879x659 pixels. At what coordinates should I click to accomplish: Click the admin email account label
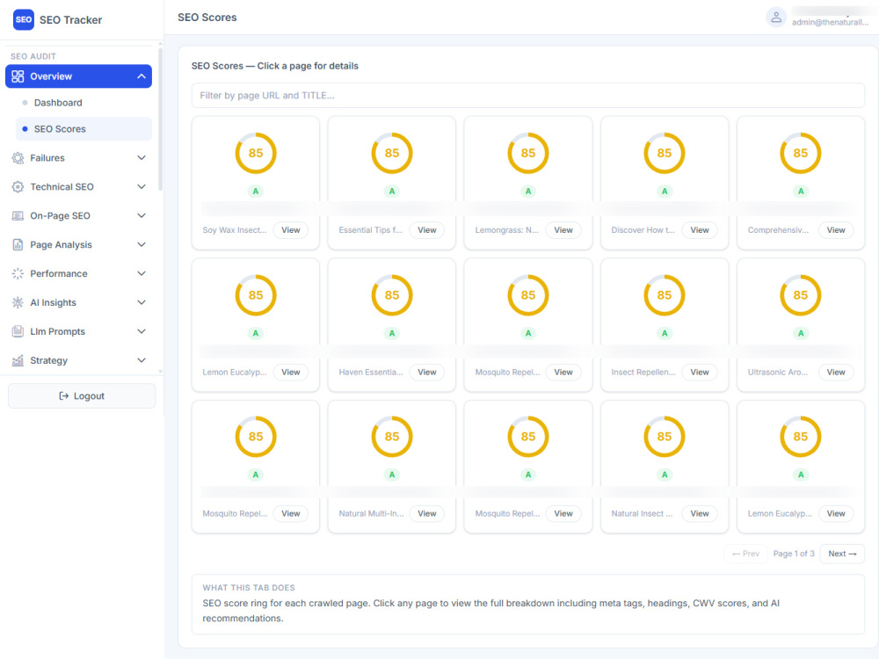[x=831, y=23]
